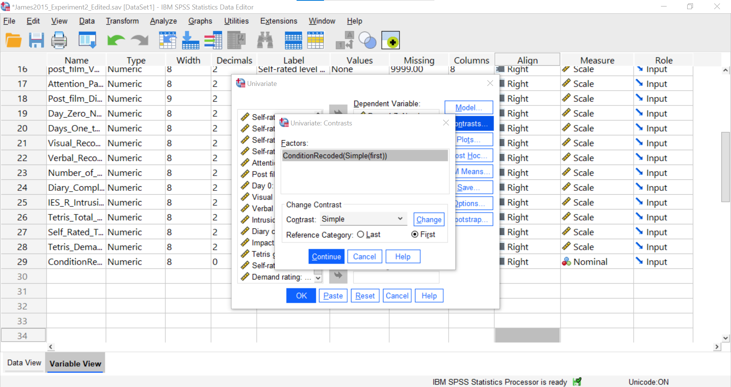The image size is (731, 387).
Task: Click the Print icon in toolbar
Action: click(x=59, y=40)
